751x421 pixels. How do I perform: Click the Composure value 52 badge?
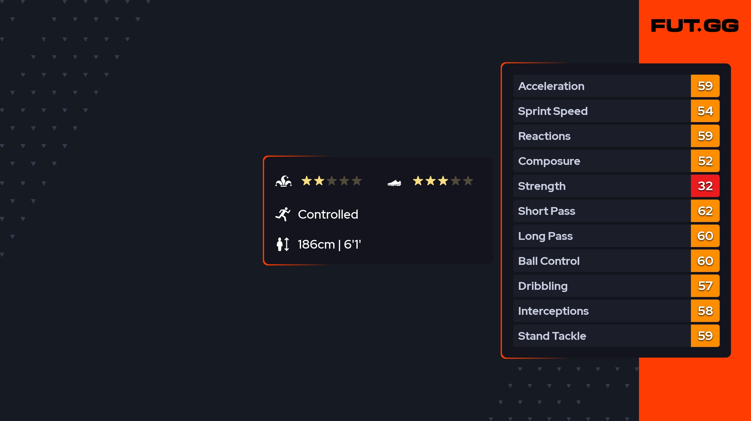point(705,161)
